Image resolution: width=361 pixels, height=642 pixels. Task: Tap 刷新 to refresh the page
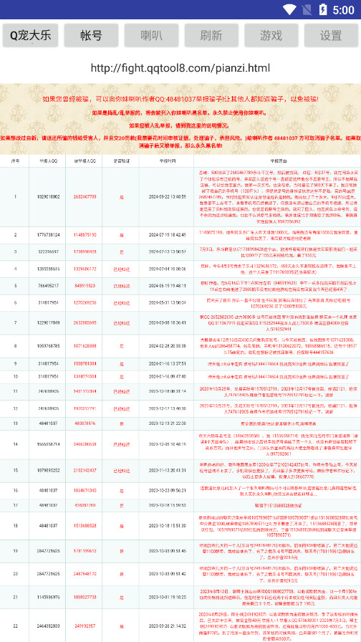click(211, 36)
